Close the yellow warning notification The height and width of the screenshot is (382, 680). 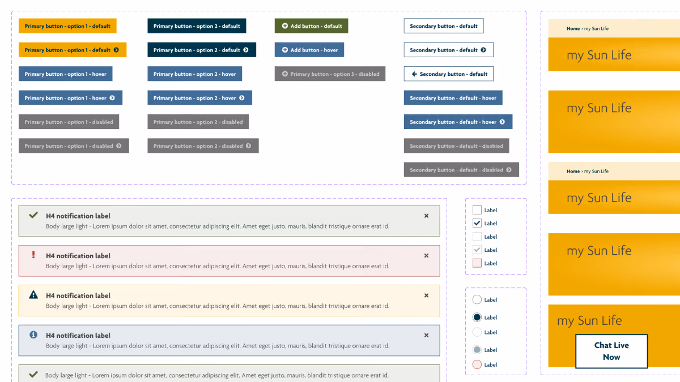(x=427, y=295)
